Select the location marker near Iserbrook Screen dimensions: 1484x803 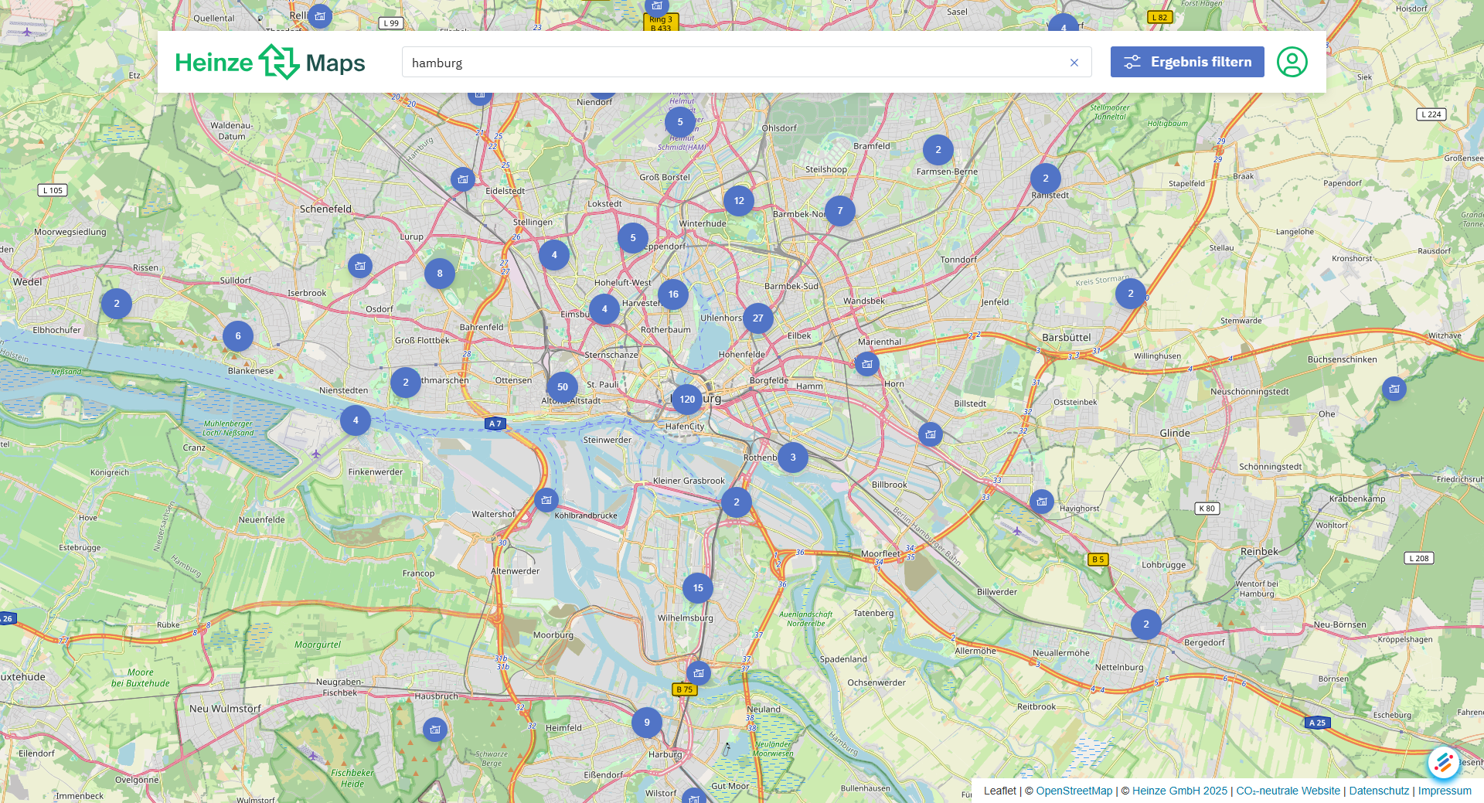click(x=360, y=266)
